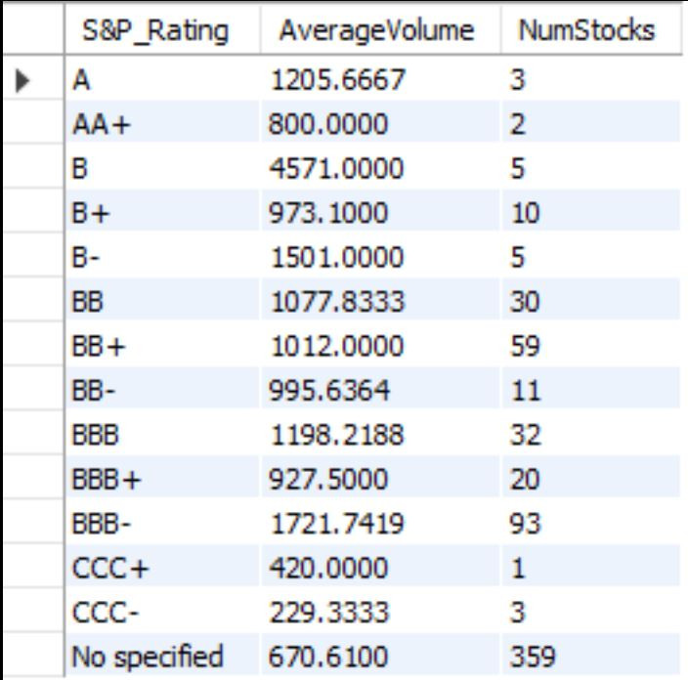Sort by the AverageVolume column header
This screenshot has height=680, width=688.
(x=380, y=30)
